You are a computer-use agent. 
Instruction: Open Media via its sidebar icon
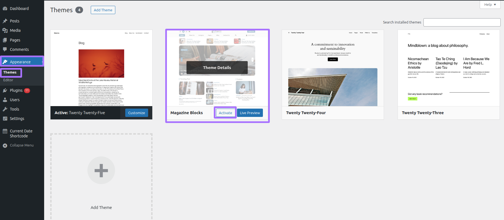5,30
